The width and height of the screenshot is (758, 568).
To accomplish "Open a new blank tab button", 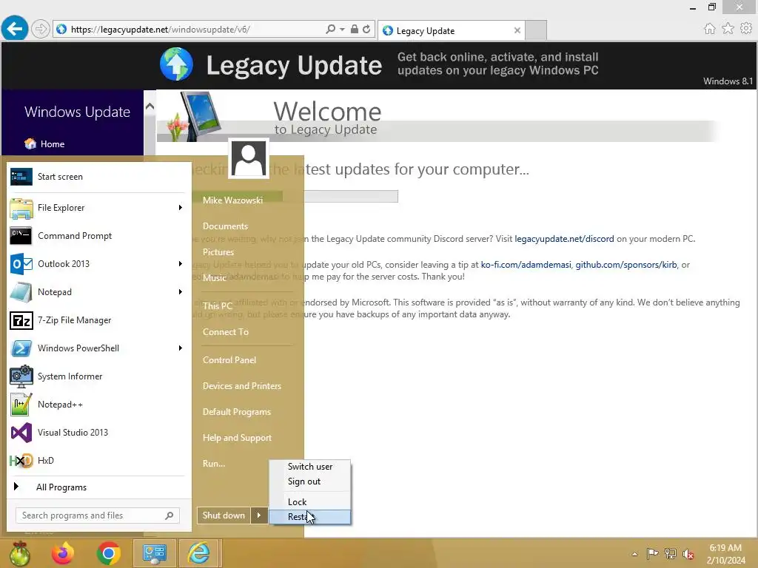I will [536, 30].
